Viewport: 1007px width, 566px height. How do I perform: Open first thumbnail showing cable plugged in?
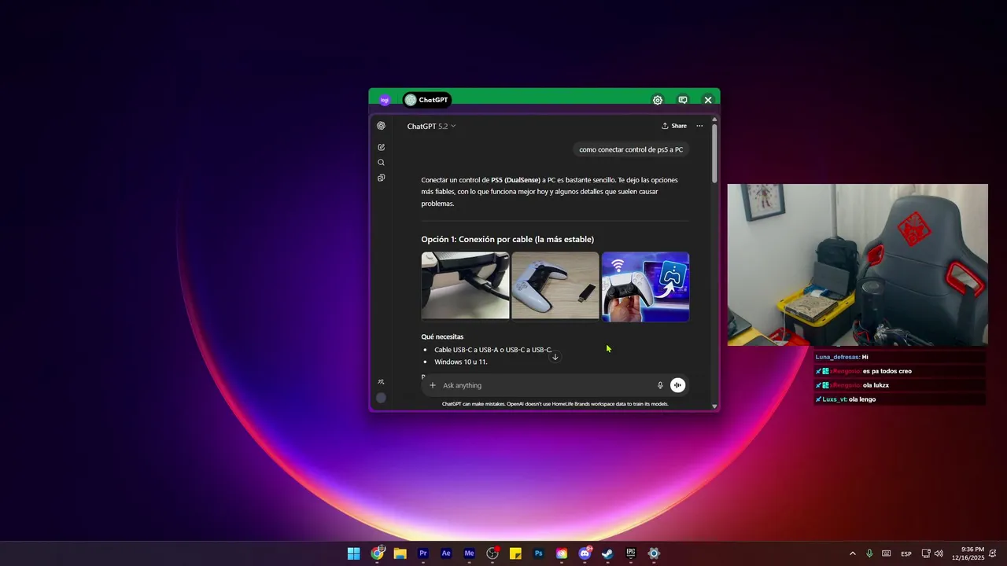(465, 286)
